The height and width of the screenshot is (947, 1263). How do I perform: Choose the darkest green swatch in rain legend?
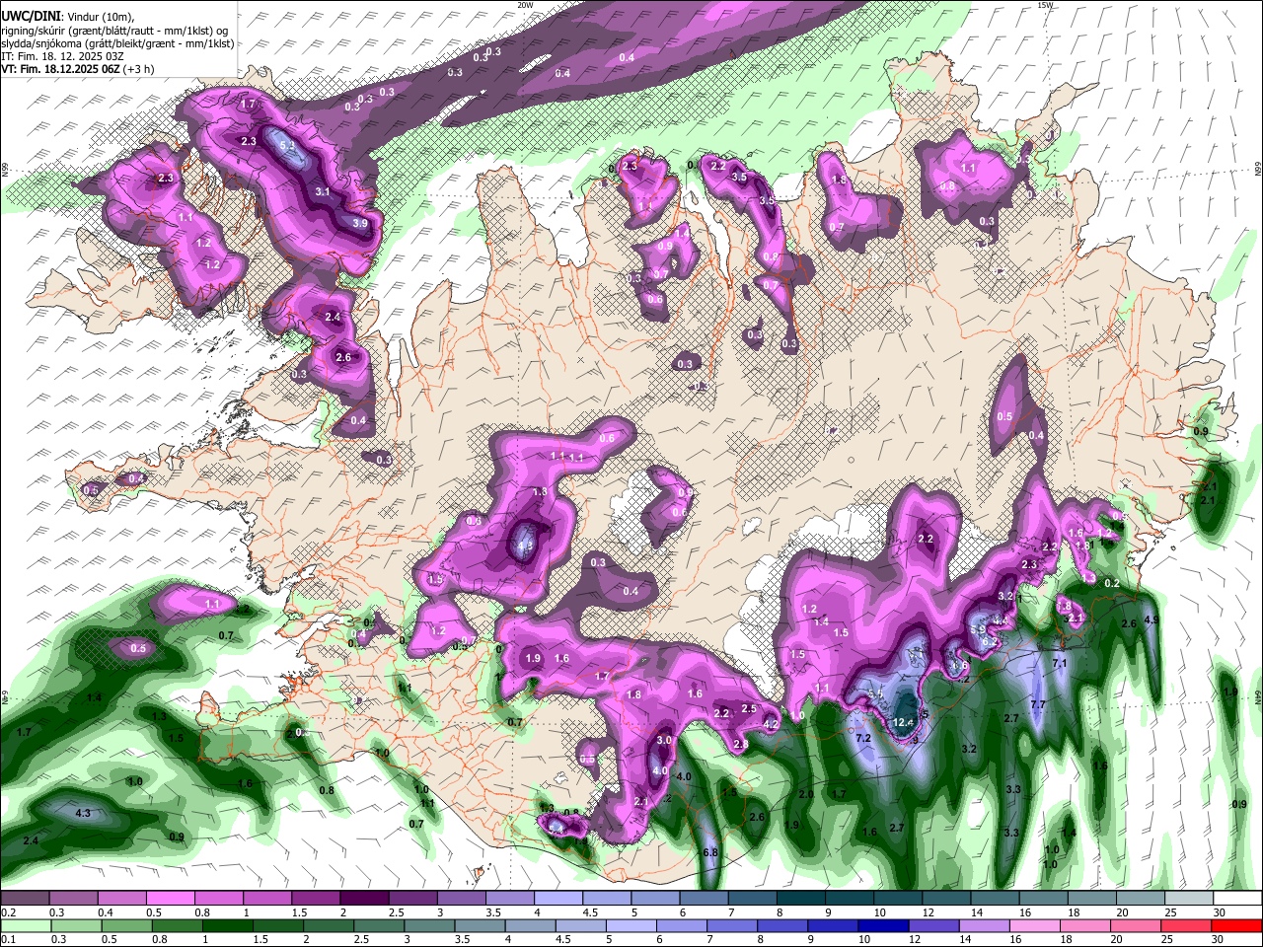(x=226, y=925)
